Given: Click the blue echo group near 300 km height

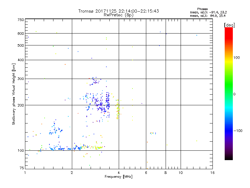Looking at the screenshot, I should [x=95, y=81].
